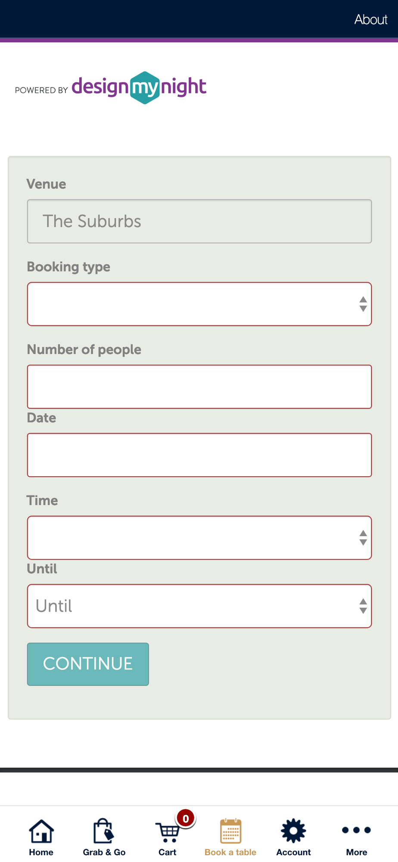Viewport: 398px width, 862px height.
Task: Click the Date input field
Action: pos(199,455)
